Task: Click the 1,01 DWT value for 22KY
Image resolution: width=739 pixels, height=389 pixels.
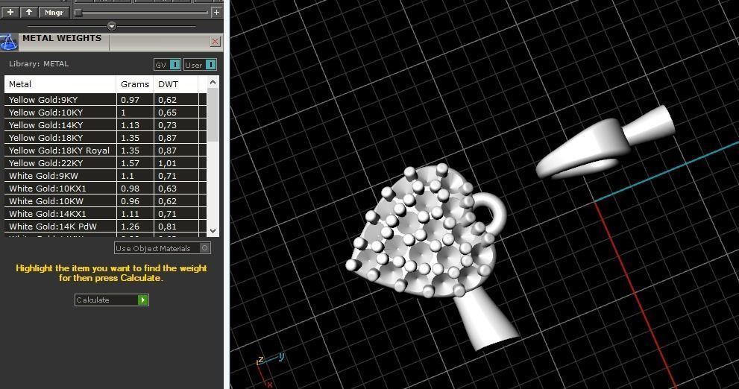Action: pos(167,163)
